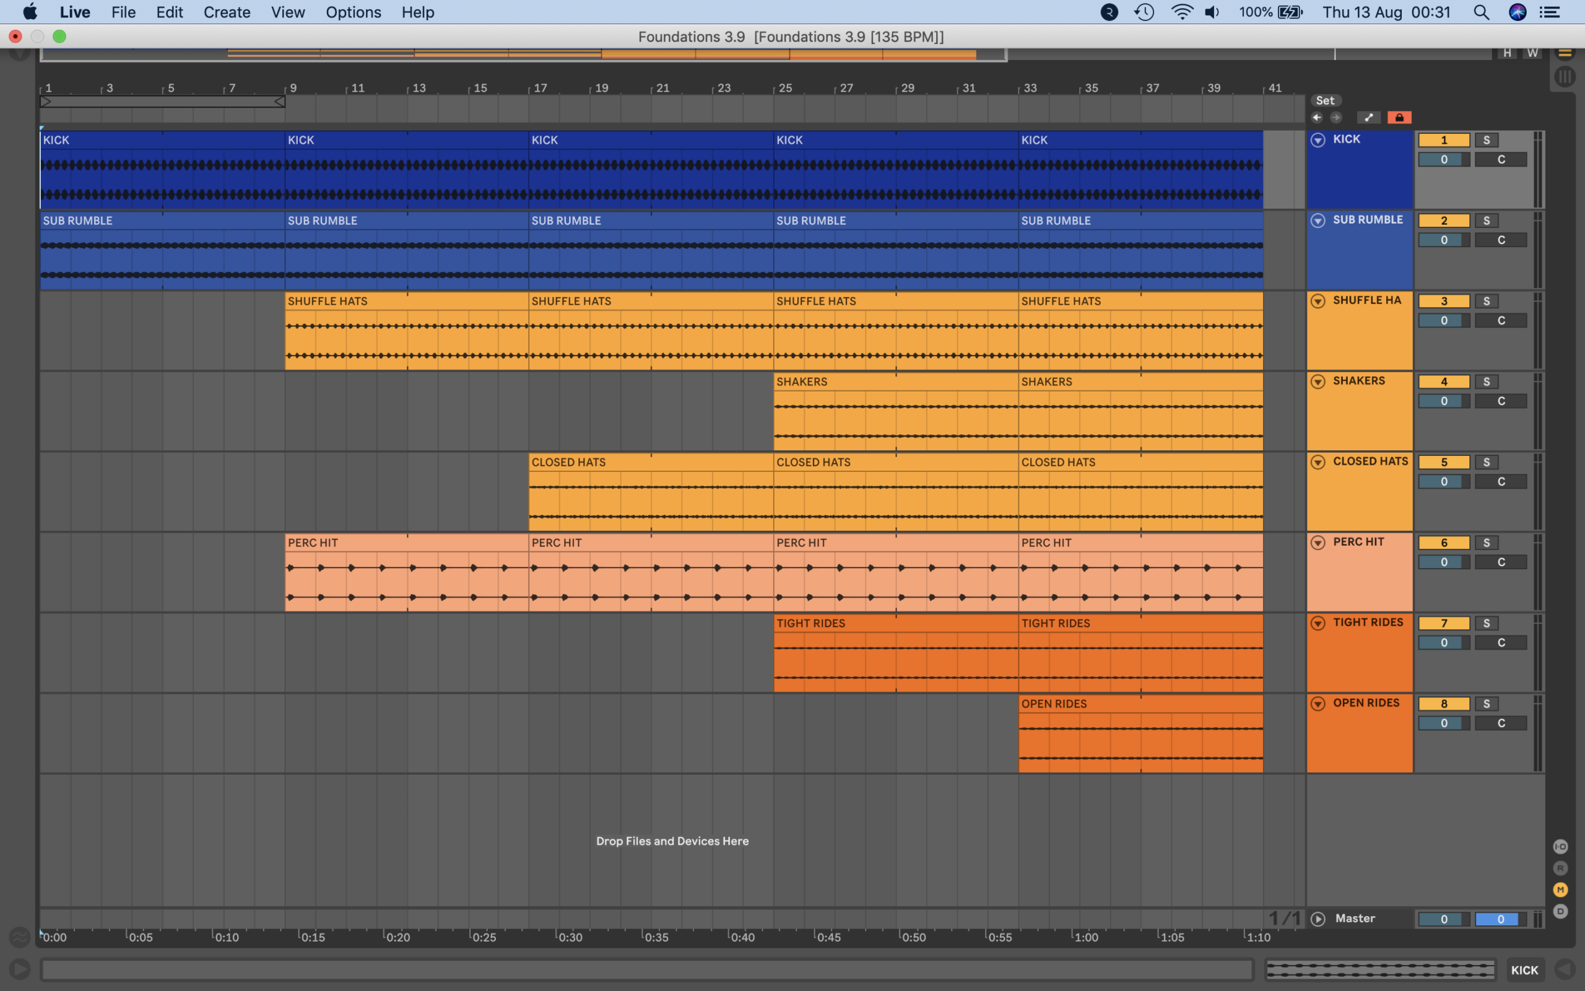Unfold the Master track
The height and width of the screenshot is (991, 1585).
(1318, 920)
